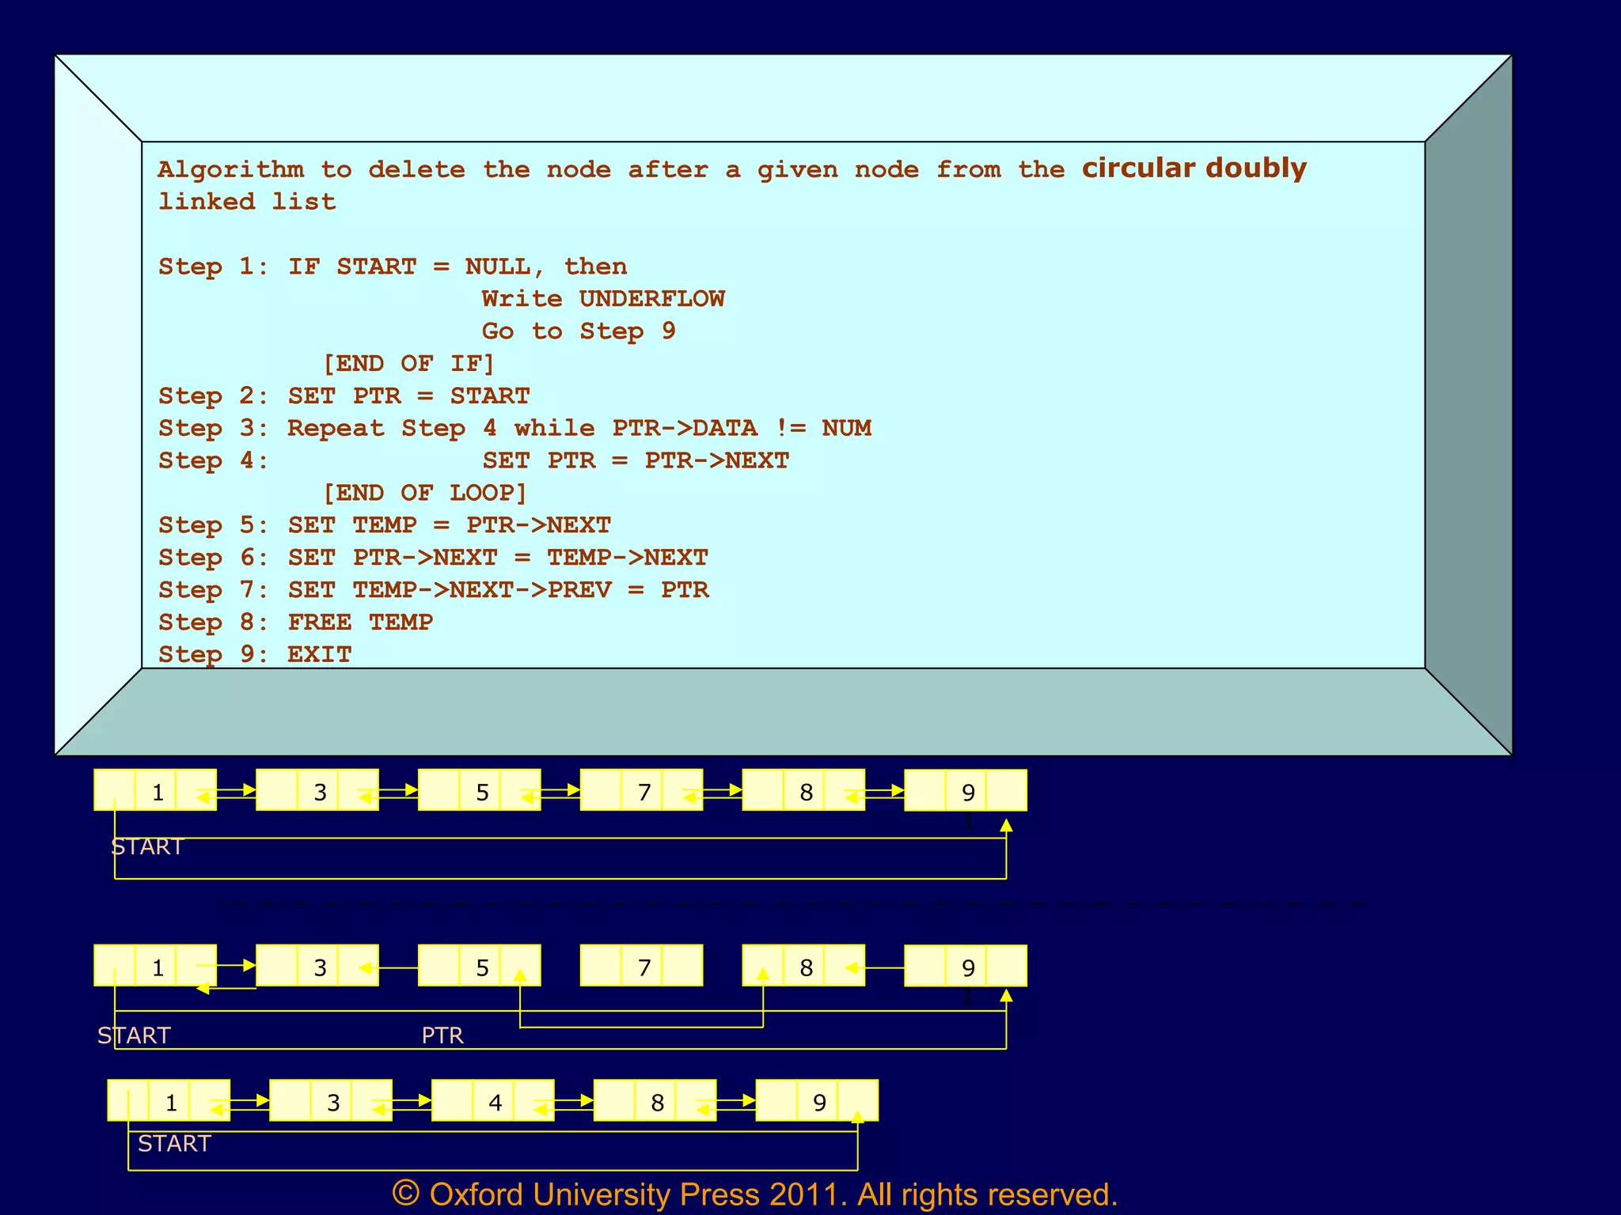1621x1215 pixels.
Task: Click node 7 in the top list
Action: [x=643, y=791]
